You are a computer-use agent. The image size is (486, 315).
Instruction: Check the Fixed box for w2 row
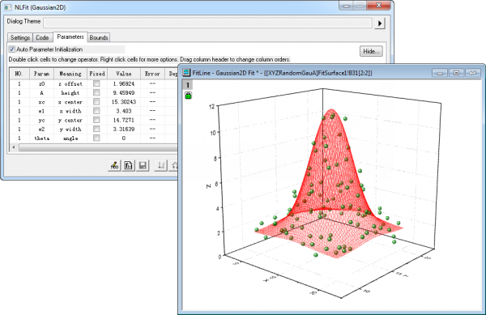point(96,129)
